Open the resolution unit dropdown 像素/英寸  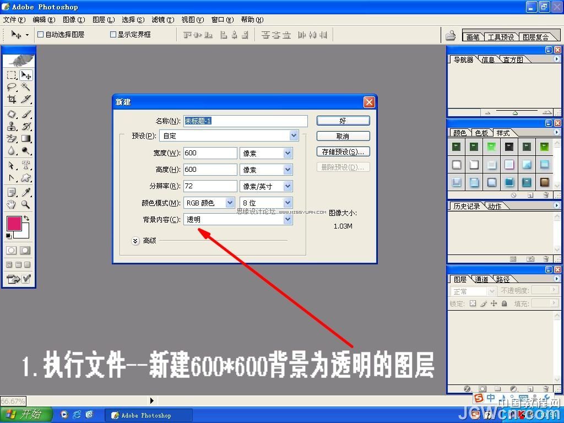266,186
